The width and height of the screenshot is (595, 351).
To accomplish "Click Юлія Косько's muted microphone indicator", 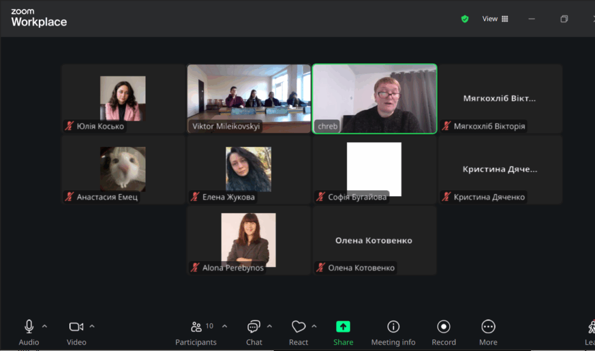I will (70, 126).
